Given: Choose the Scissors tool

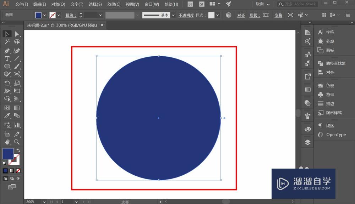Looking at the screenshot, I should [17, 74].
